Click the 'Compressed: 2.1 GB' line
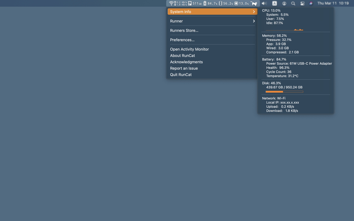Screen dimensions: 354x221 click(282, 52)
